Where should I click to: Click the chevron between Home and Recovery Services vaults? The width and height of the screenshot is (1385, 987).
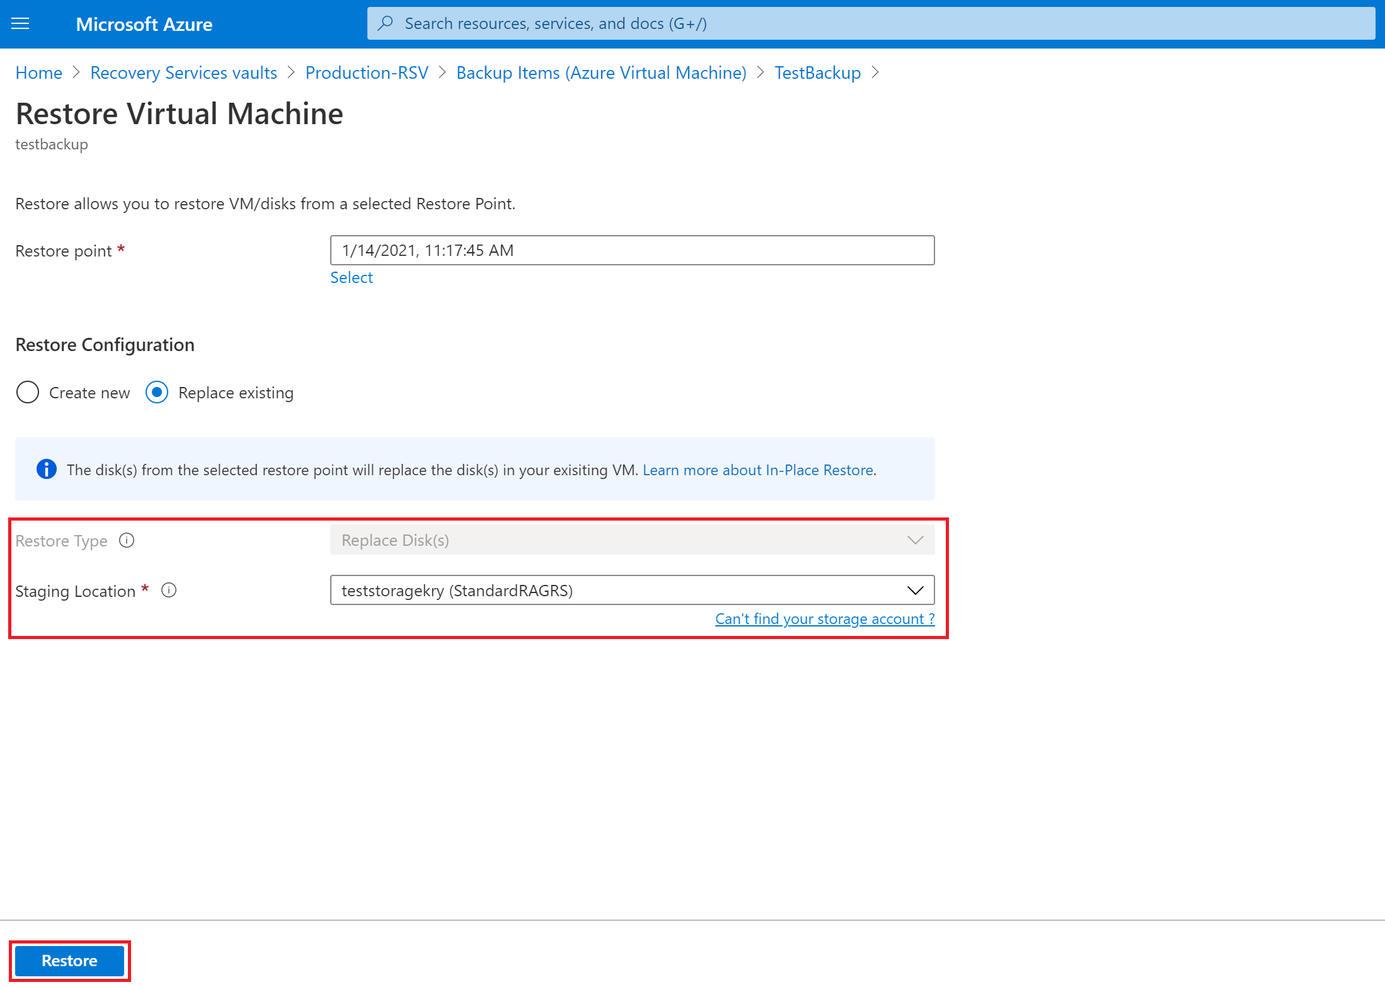pyautogui.click(x=76, y=72)
